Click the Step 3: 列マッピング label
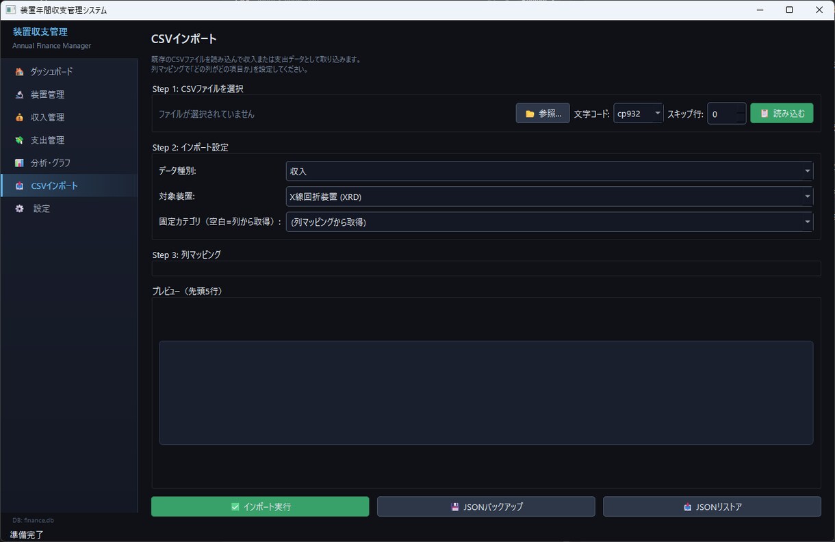The image size is (835, 542). tap(186, 255)
